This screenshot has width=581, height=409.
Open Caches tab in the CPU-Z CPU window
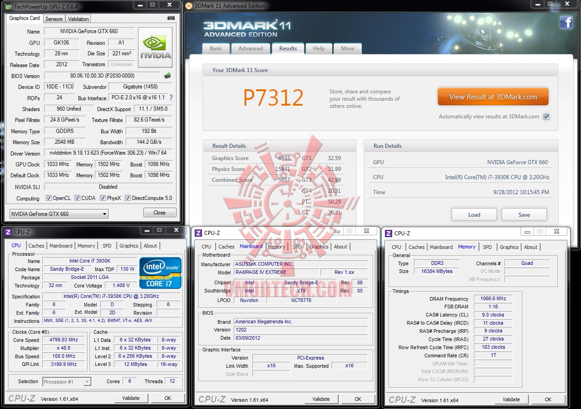(36, 246)
